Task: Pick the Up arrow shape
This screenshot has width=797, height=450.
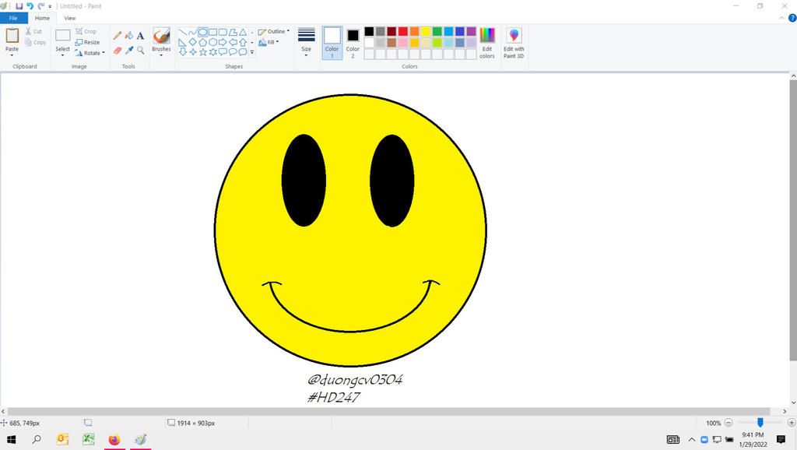Action: tap(243, 42)
